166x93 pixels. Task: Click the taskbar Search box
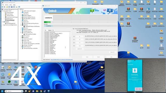click(x=14, y=91)
